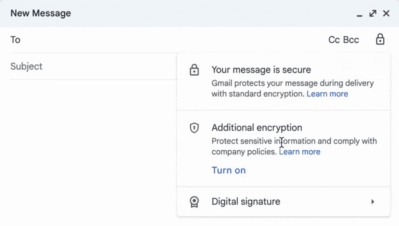Screen dimensions: 399x226
Task: Click the Cc recipients option
Action: 335,40
